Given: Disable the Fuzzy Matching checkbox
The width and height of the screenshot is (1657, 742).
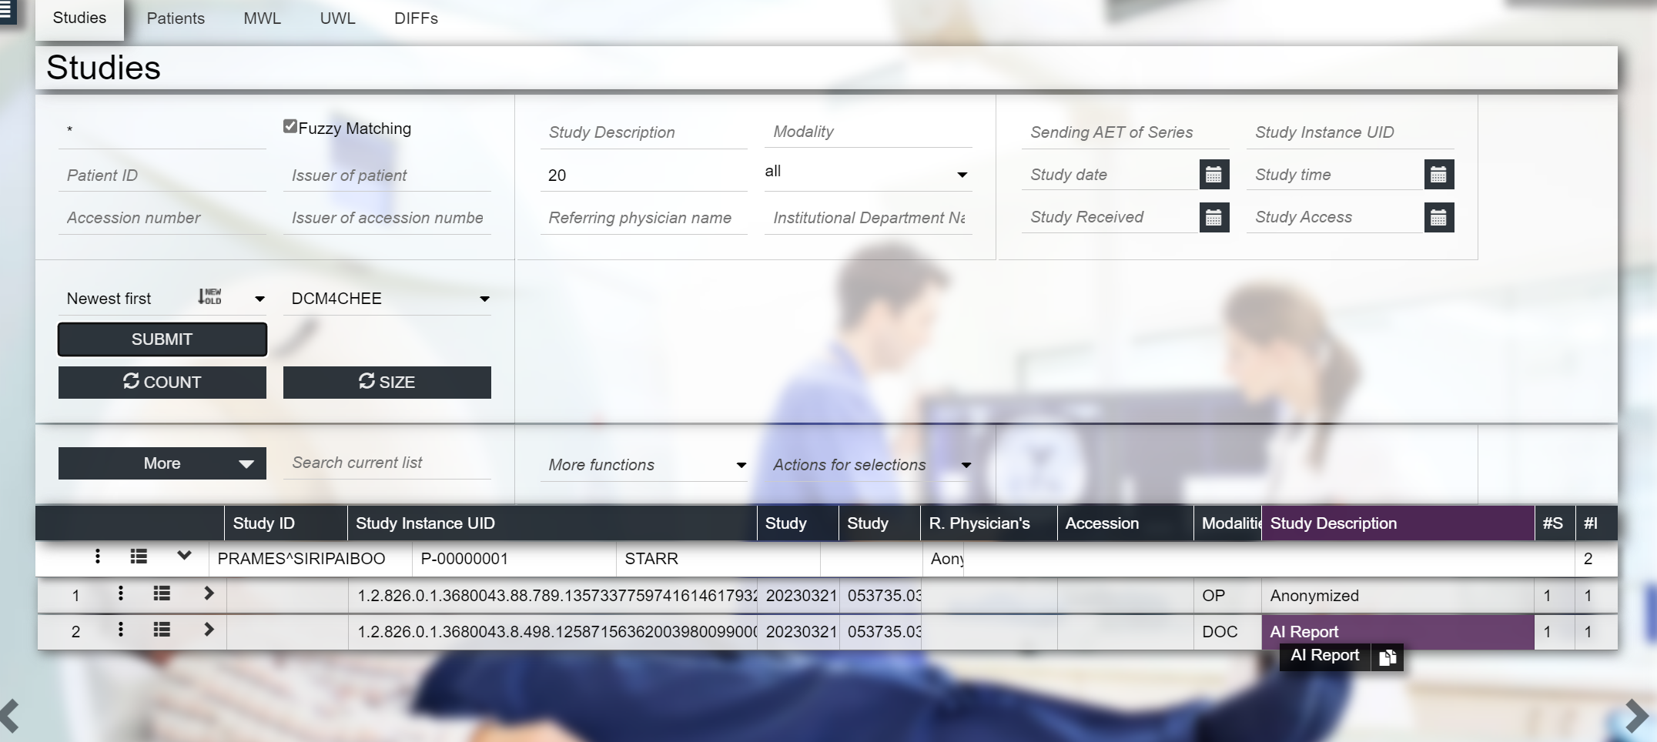Looking at the screenshot, I should pos(290,127).
